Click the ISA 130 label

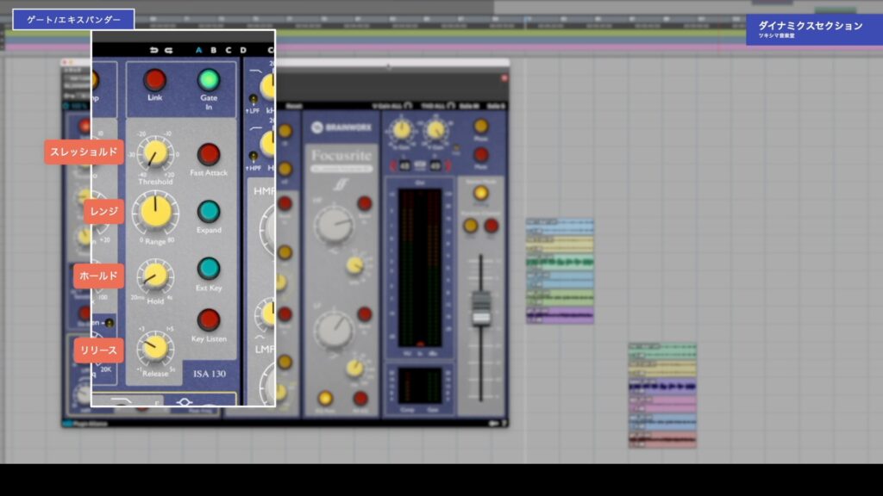coord(210,374)
